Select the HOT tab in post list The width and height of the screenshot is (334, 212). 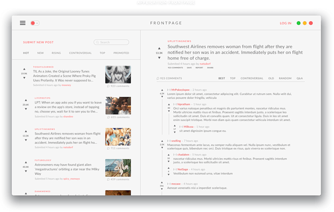26,53
